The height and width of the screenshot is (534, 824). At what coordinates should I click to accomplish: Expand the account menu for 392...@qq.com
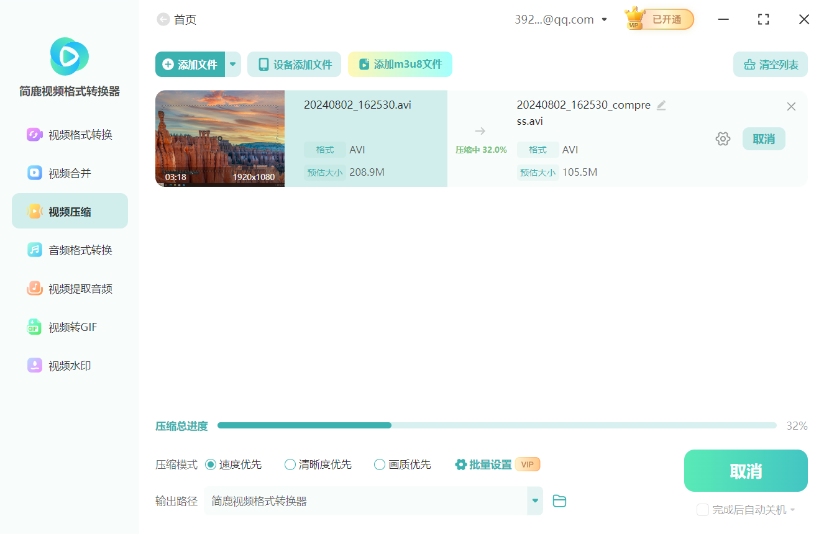click(x=604, y=19)
